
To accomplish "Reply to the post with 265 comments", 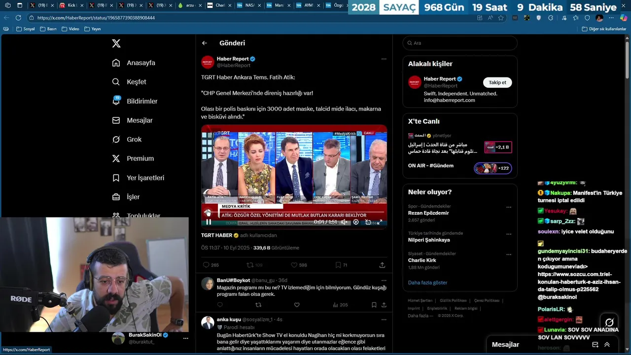I will [x=211, y=265].
